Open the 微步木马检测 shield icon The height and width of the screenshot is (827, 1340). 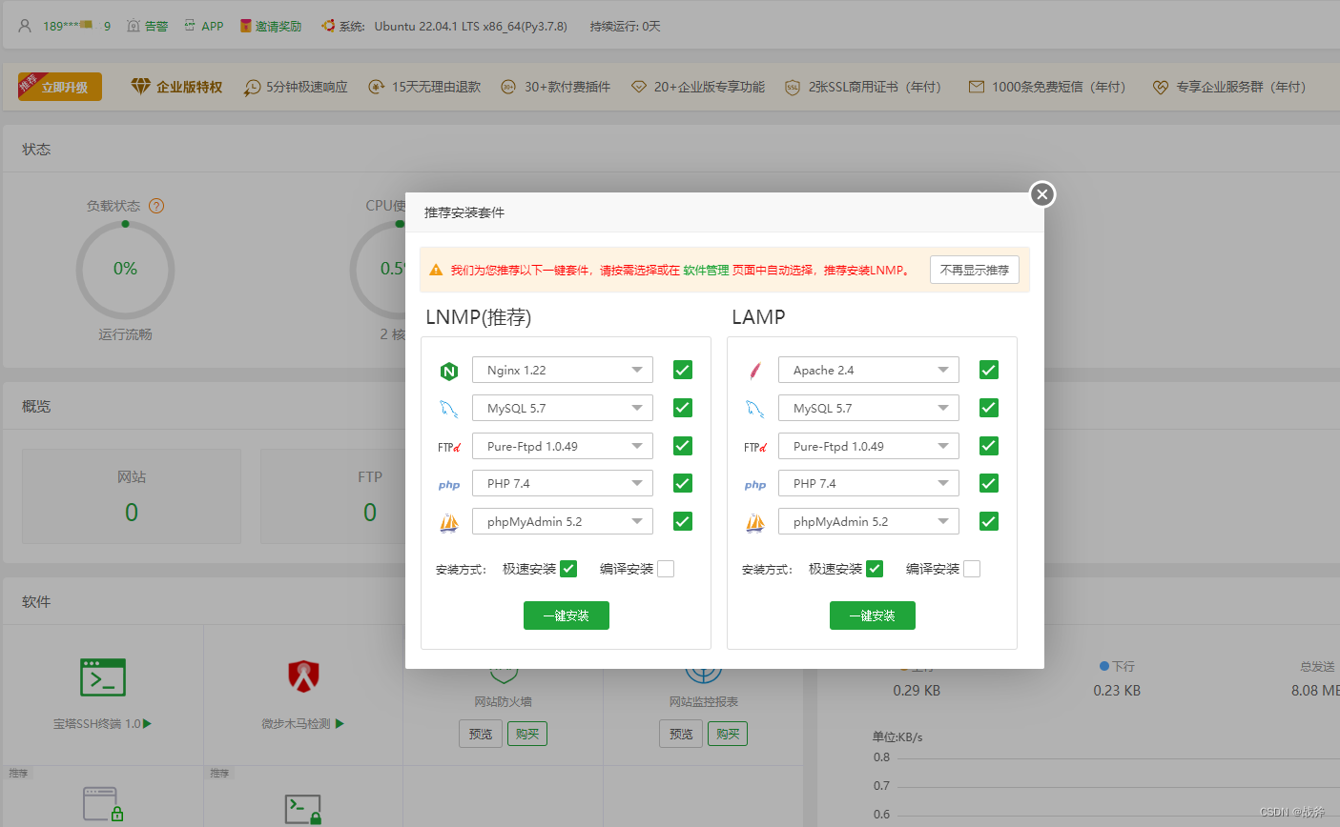[303, 676]
